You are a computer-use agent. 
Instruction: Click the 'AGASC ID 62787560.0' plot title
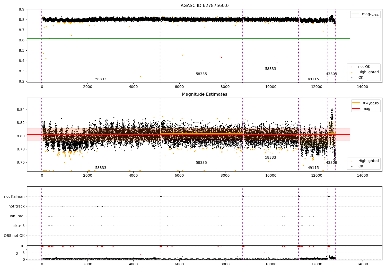coord(205,6)
